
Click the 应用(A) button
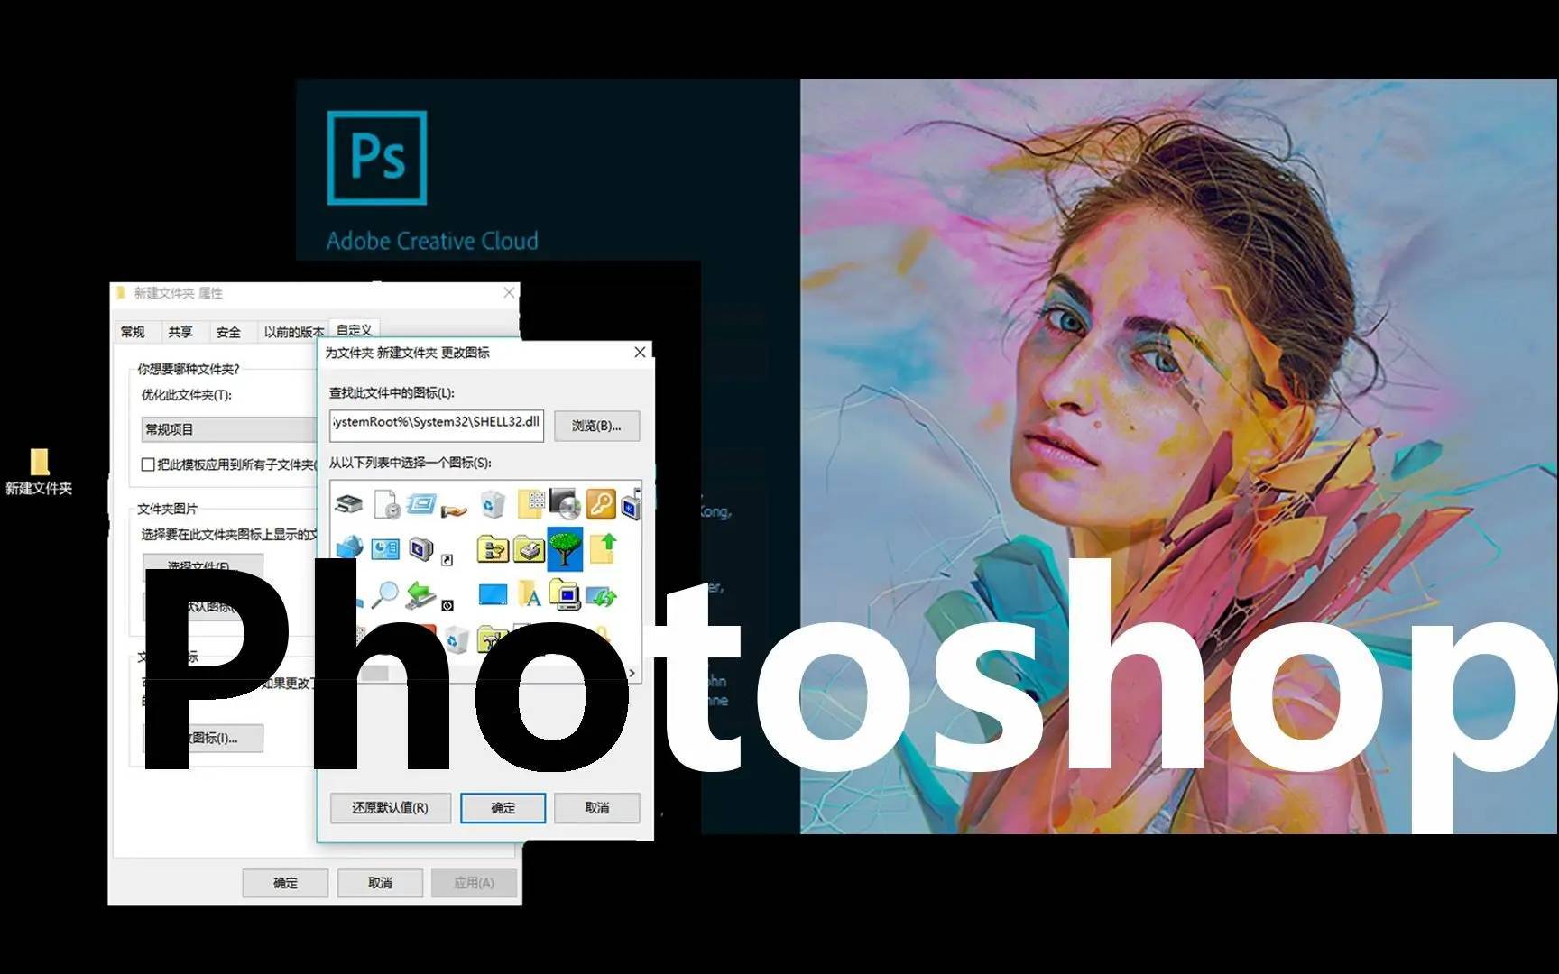(474, 883)
